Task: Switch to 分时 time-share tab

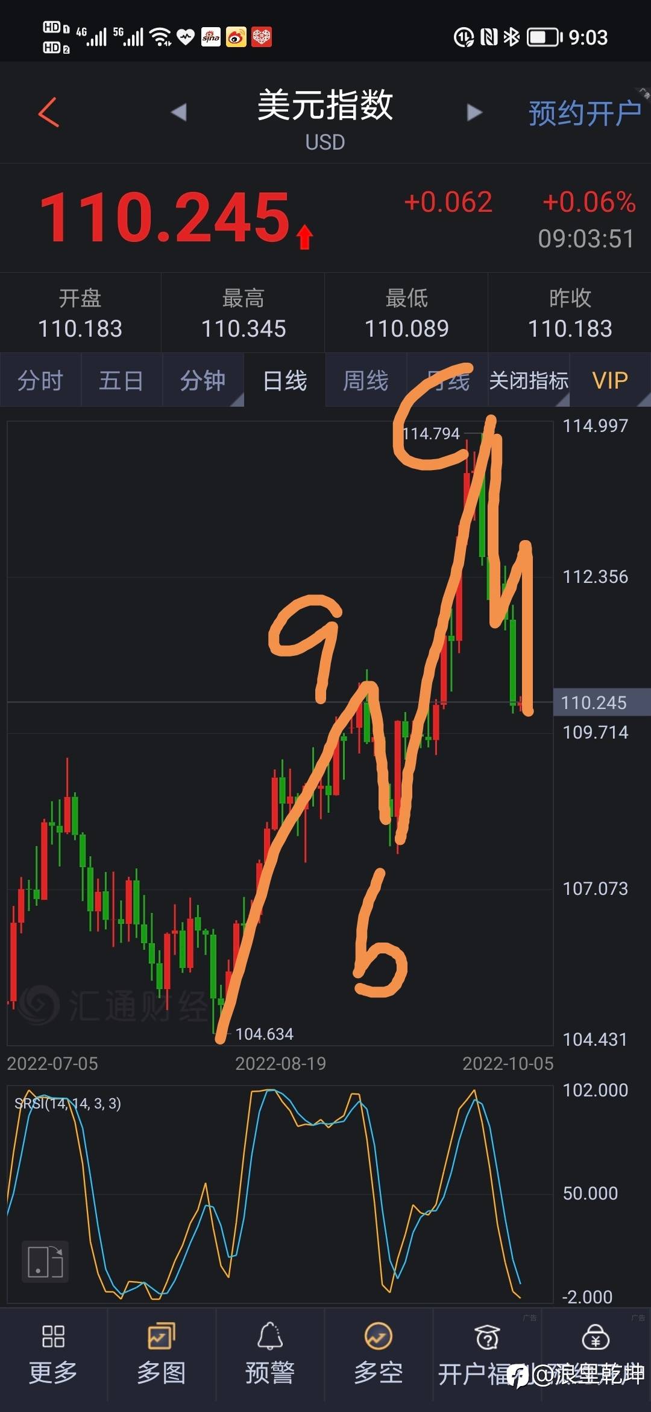Action: 40,381
